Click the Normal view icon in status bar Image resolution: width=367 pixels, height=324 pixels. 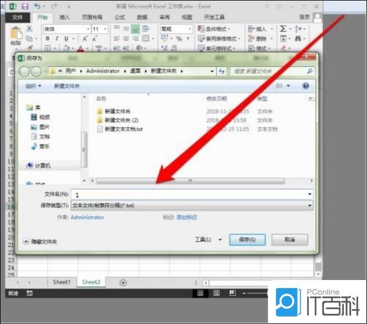pyautogui.click(x=200, y=293)
